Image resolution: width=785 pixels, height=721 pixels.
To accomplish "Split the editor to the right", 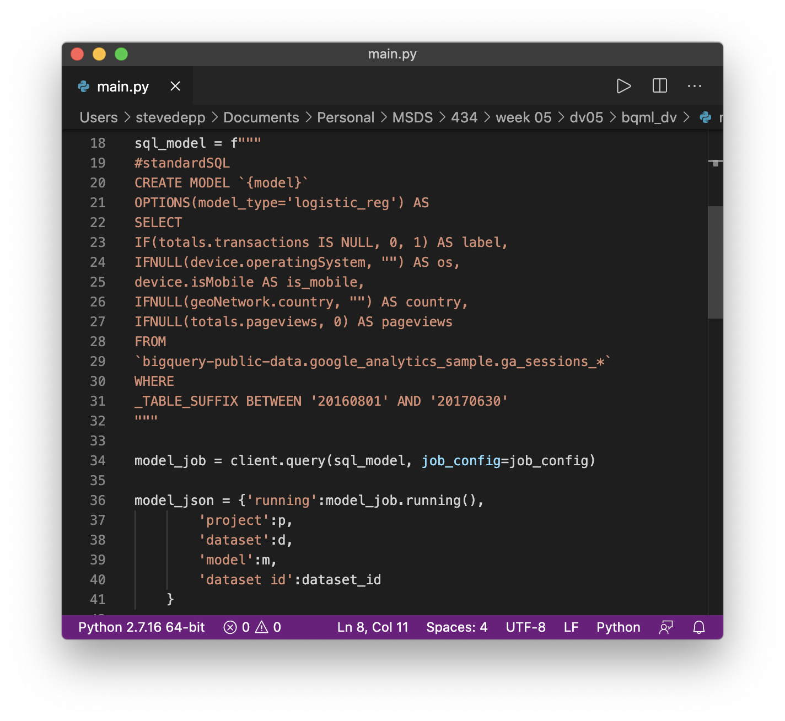I will pyautogui.click(x=659, y=86).
